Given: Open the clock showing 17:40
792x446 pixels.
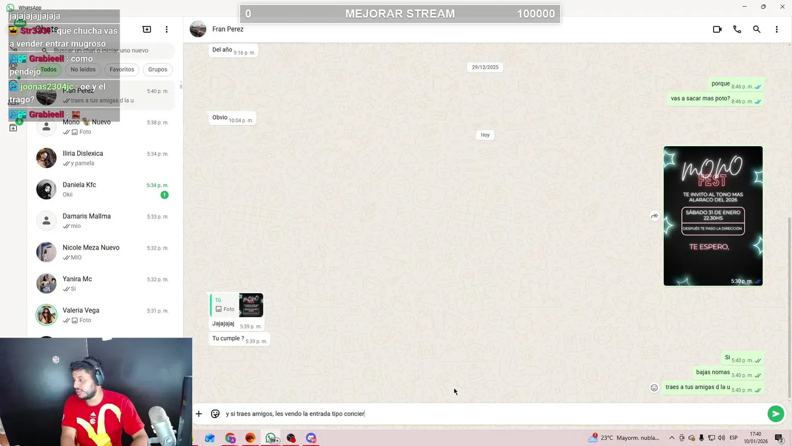Looking at the screenshot, I should click(x=756, y=438).
